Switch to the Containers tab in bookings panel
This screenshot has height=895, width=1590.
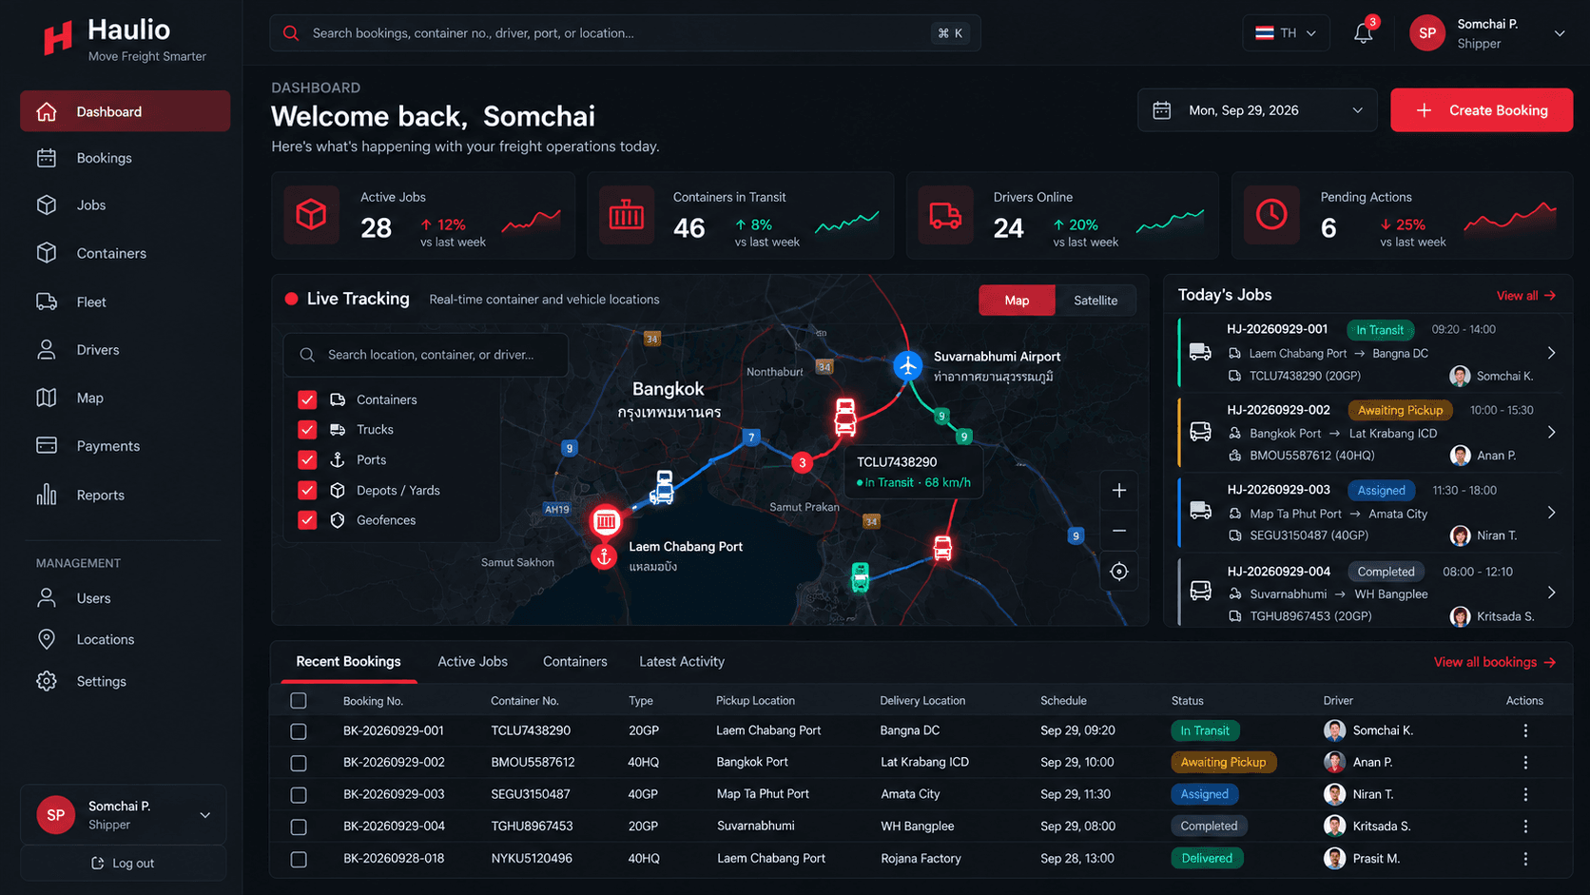click(x=575, y=661)
